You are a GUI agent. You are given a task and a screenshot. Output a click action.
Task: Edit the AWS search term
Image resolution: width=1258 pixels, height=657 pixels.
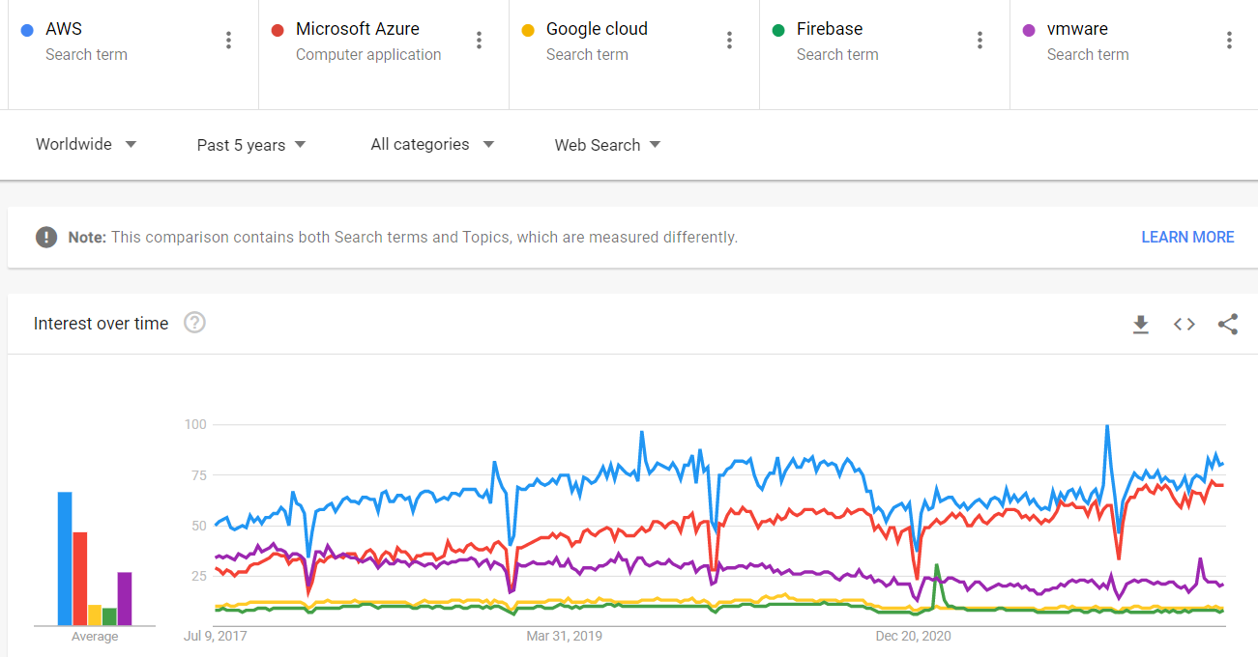(x=64, y=29)
